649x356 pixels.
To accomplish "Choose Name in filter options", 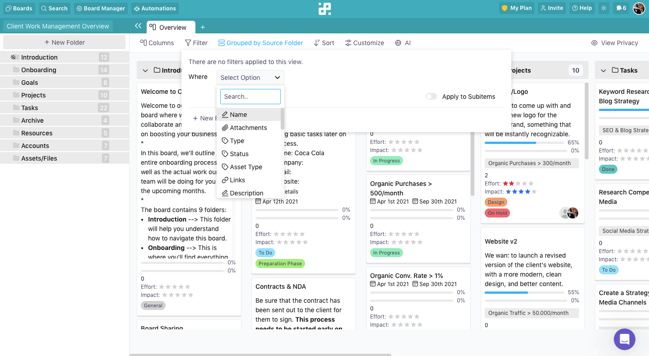I will tap(249, 115).
